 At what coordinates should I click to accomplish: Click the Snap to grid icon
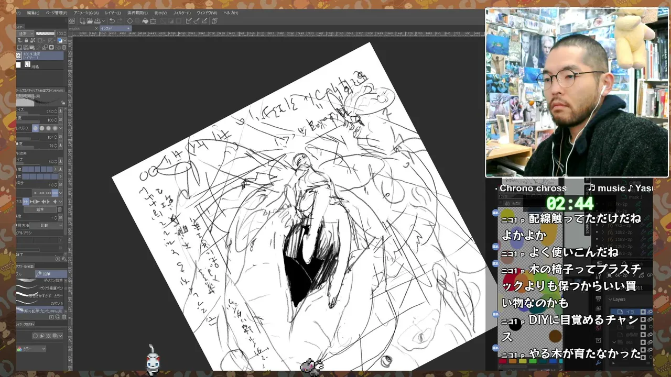point(204,21)
